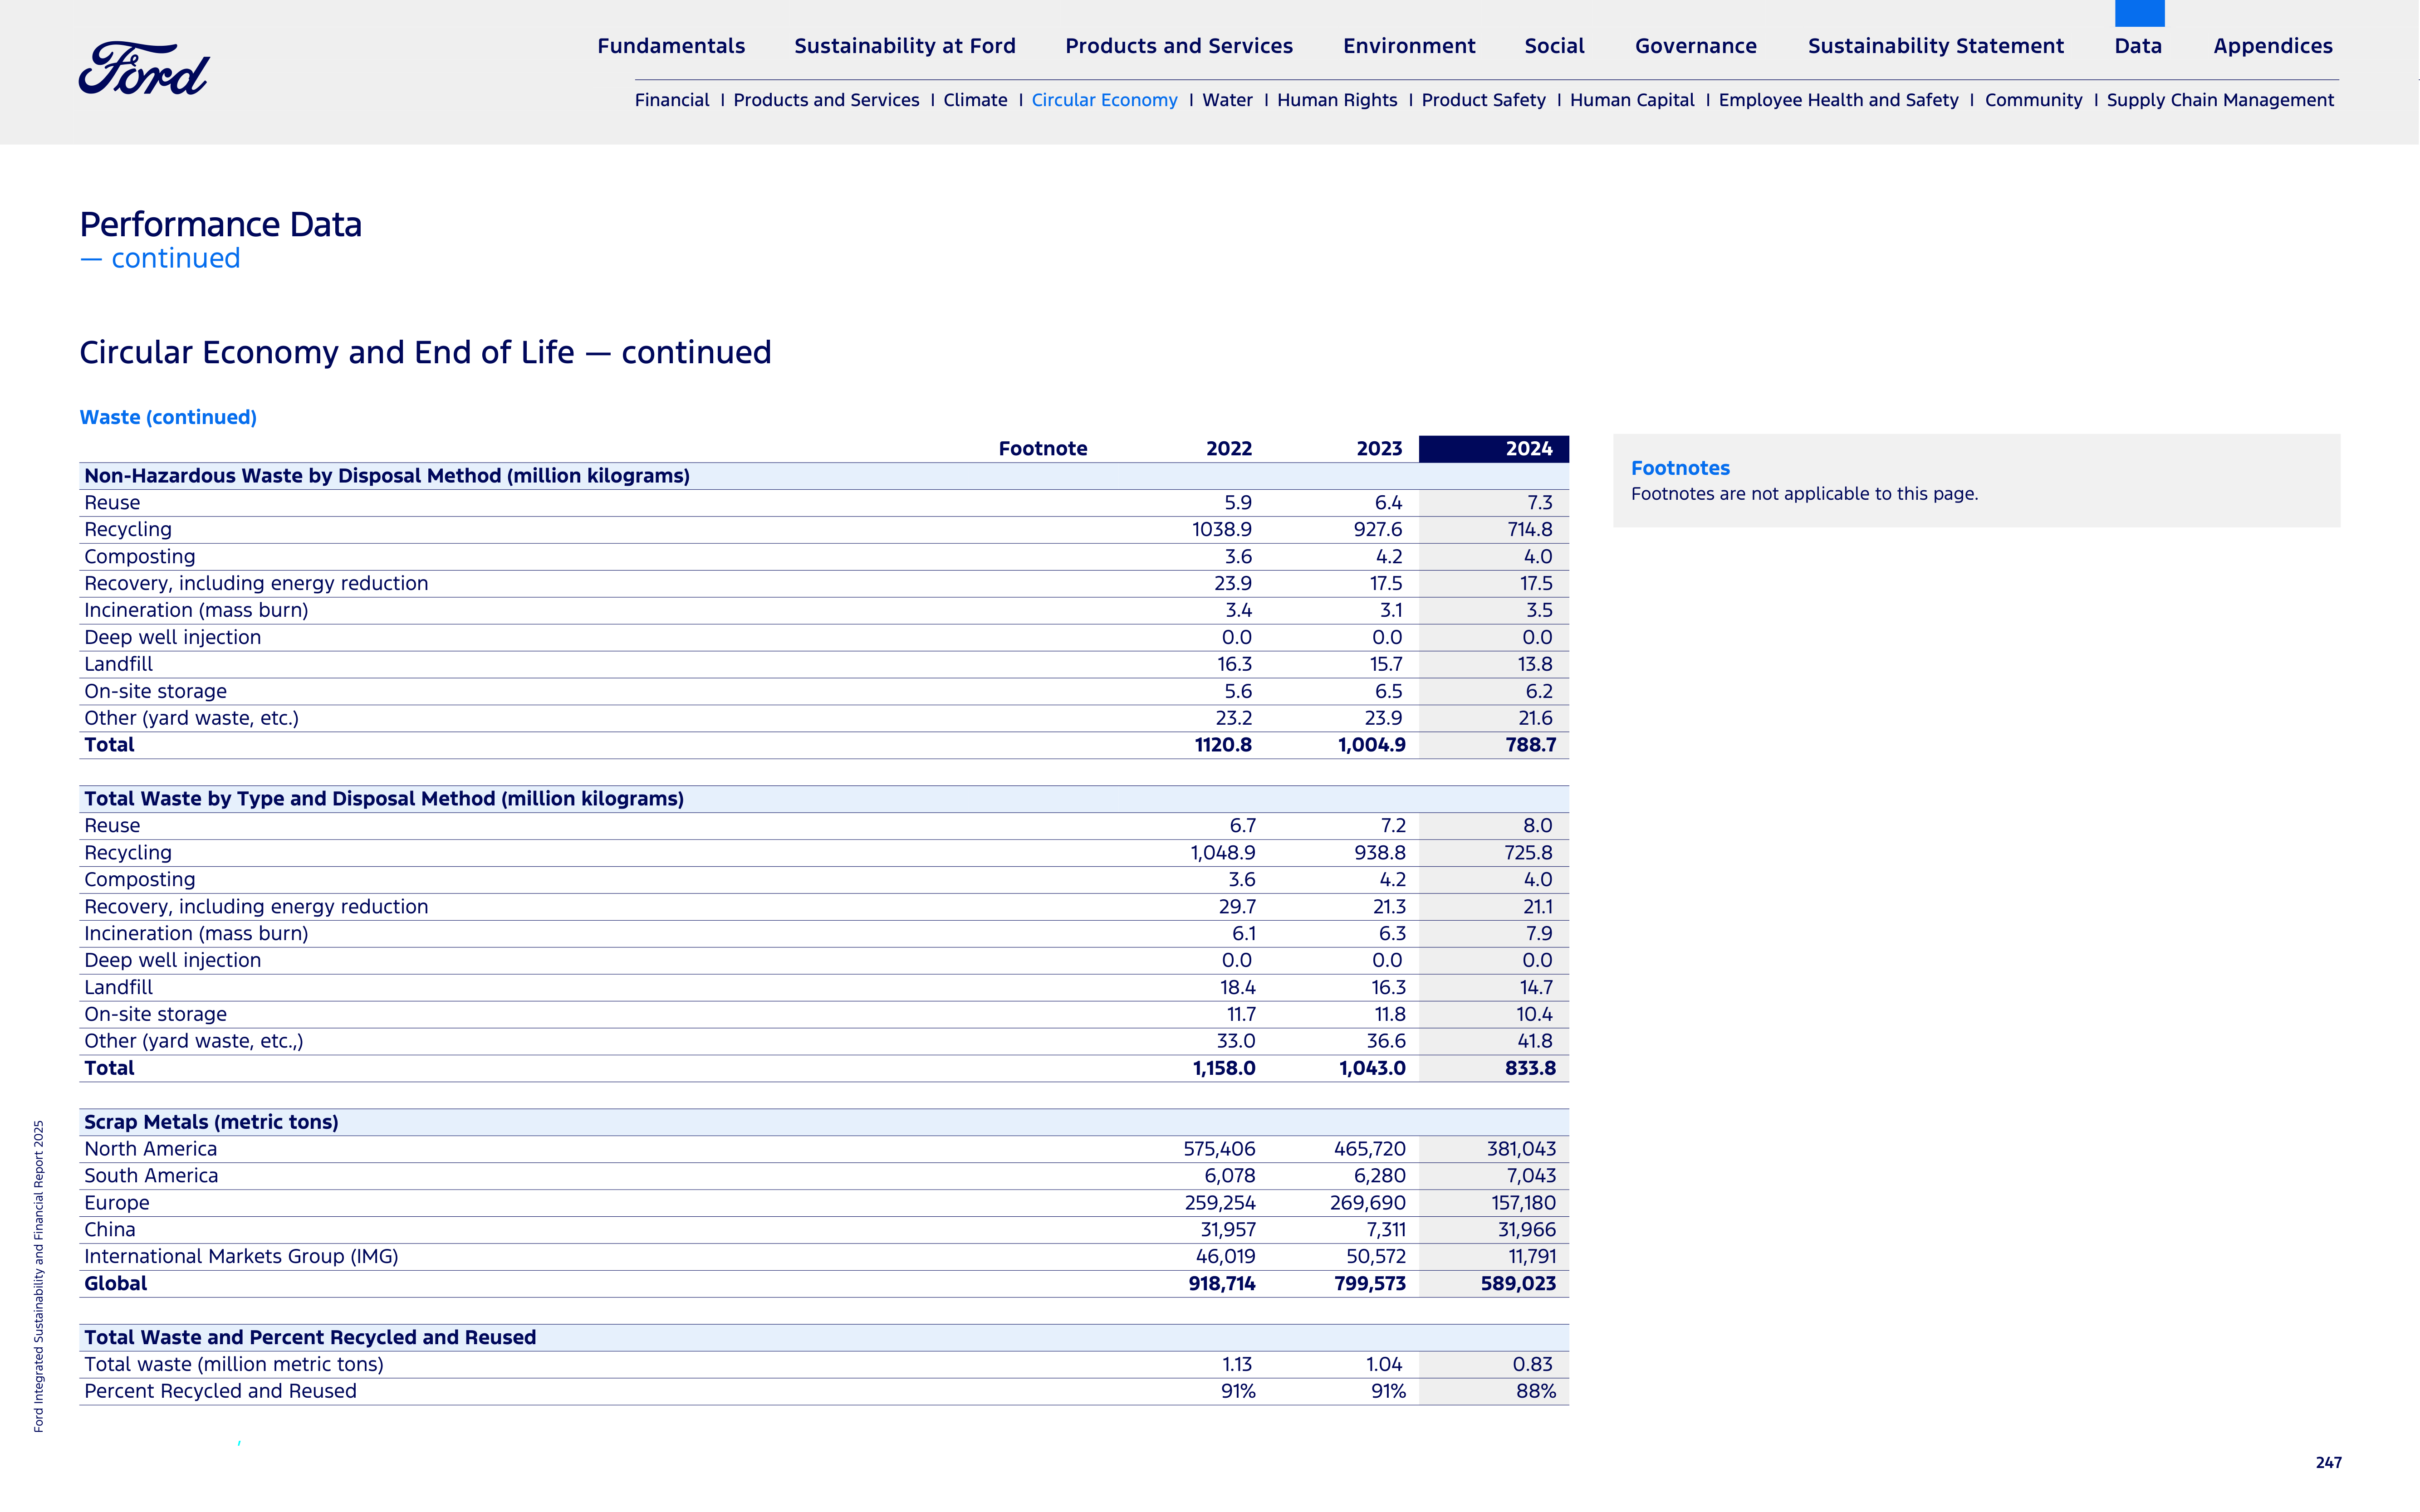2420x1512 pixels.
Task: Click the vertical report title text
Action: 39,1276
